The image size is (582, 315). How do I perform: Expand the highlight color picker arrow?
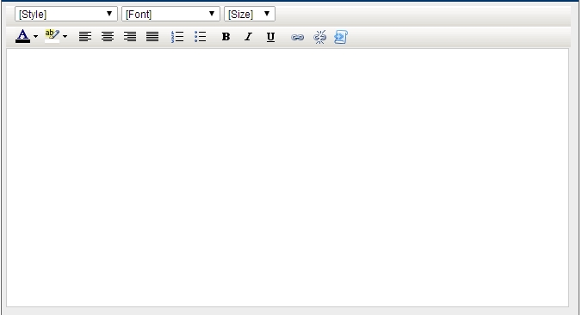tap(65, 36)
